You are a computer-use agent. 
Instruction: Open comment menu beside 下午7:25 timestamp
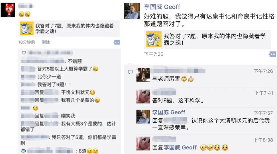pos(272,54)
